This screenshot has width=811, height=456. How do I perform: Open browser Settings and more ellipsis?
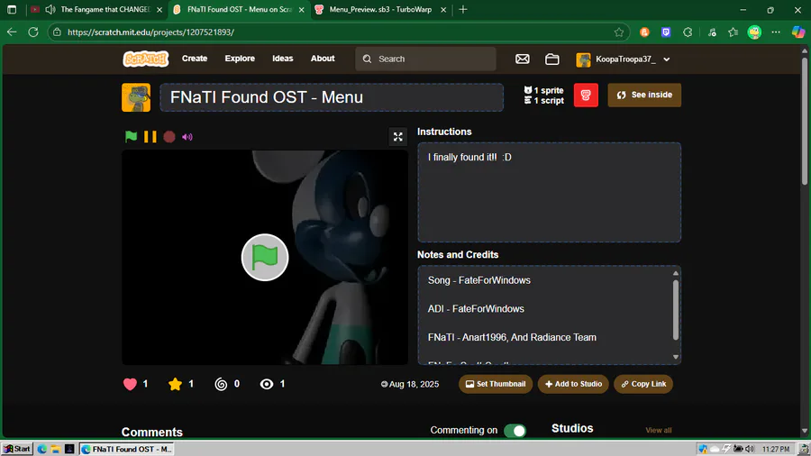click(776, 32)
